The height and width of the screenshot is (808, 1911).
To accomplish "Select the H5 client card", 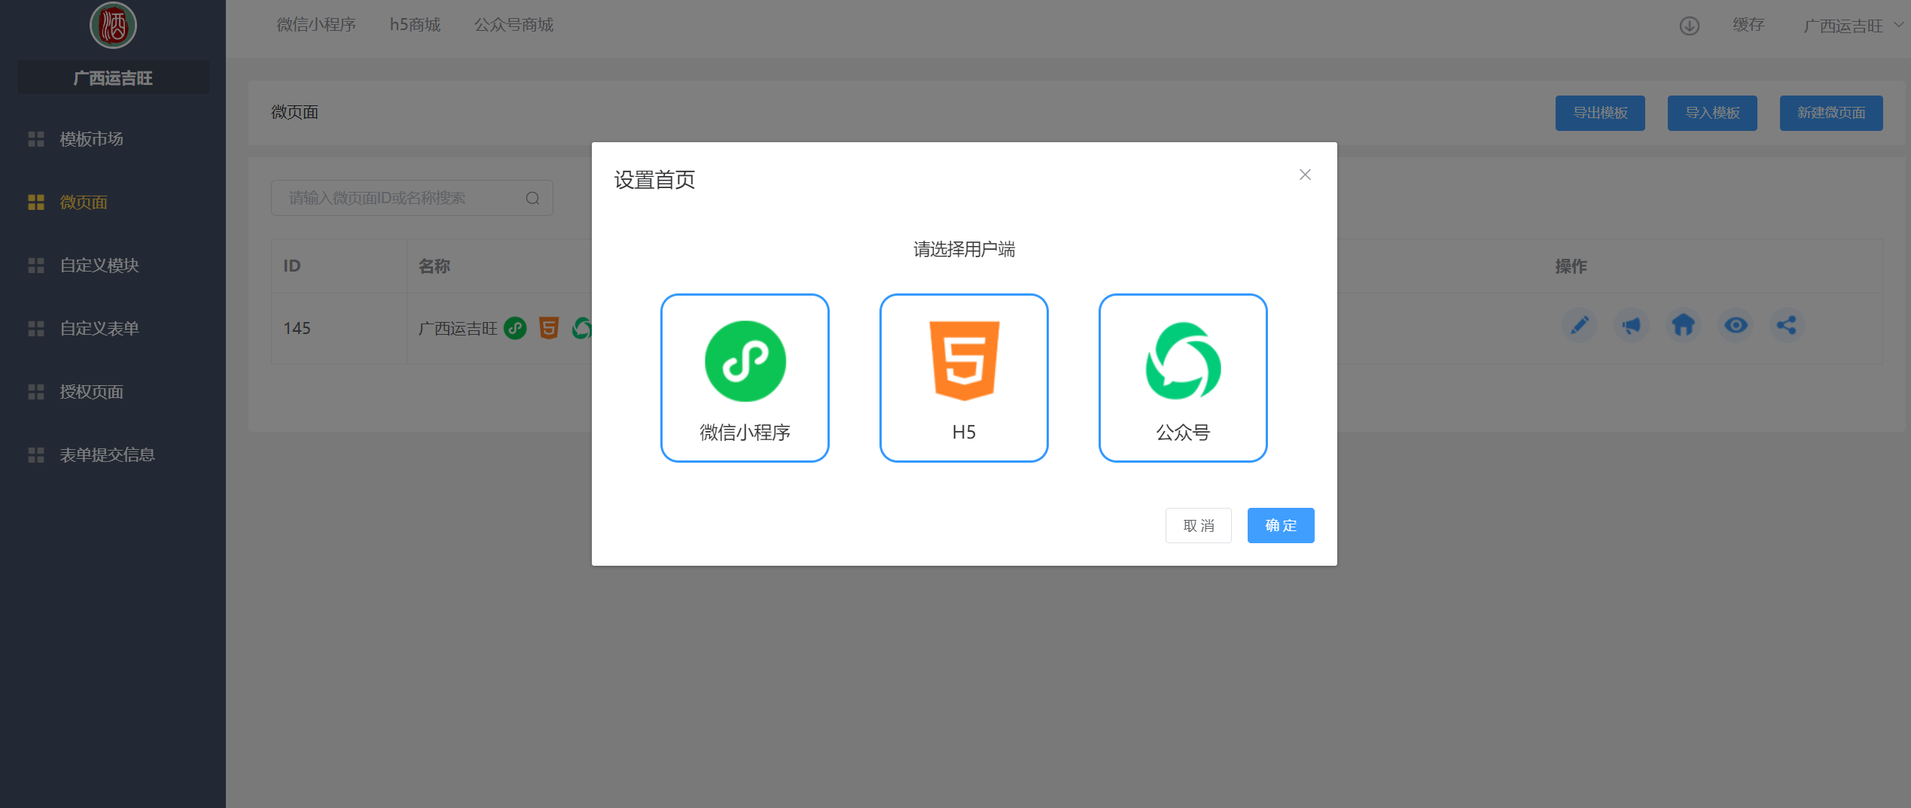I will [x=963, y=378].
